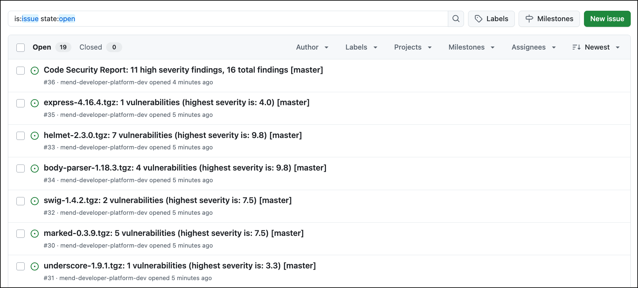Screen dimensions: 638x288
Task: Click the open status icon beside body-parser-1.18.3.tgz issue
Action: (x=35, y=169)
